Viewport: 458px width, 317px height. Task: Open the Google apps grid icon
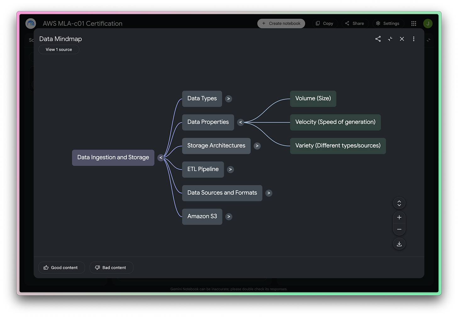414,24
